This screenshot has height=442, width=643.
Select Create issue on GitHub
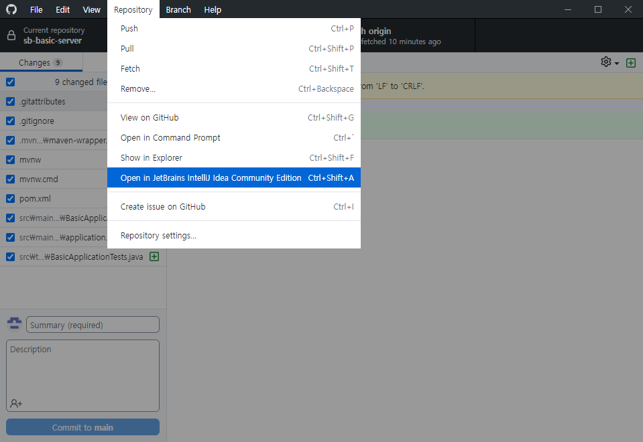234,207
